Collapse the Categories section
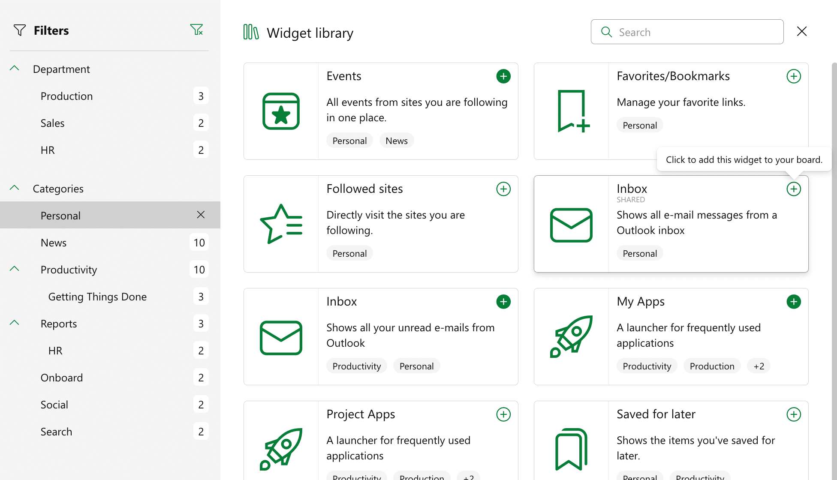The image size is (837, 480). [x=14, y=187]
